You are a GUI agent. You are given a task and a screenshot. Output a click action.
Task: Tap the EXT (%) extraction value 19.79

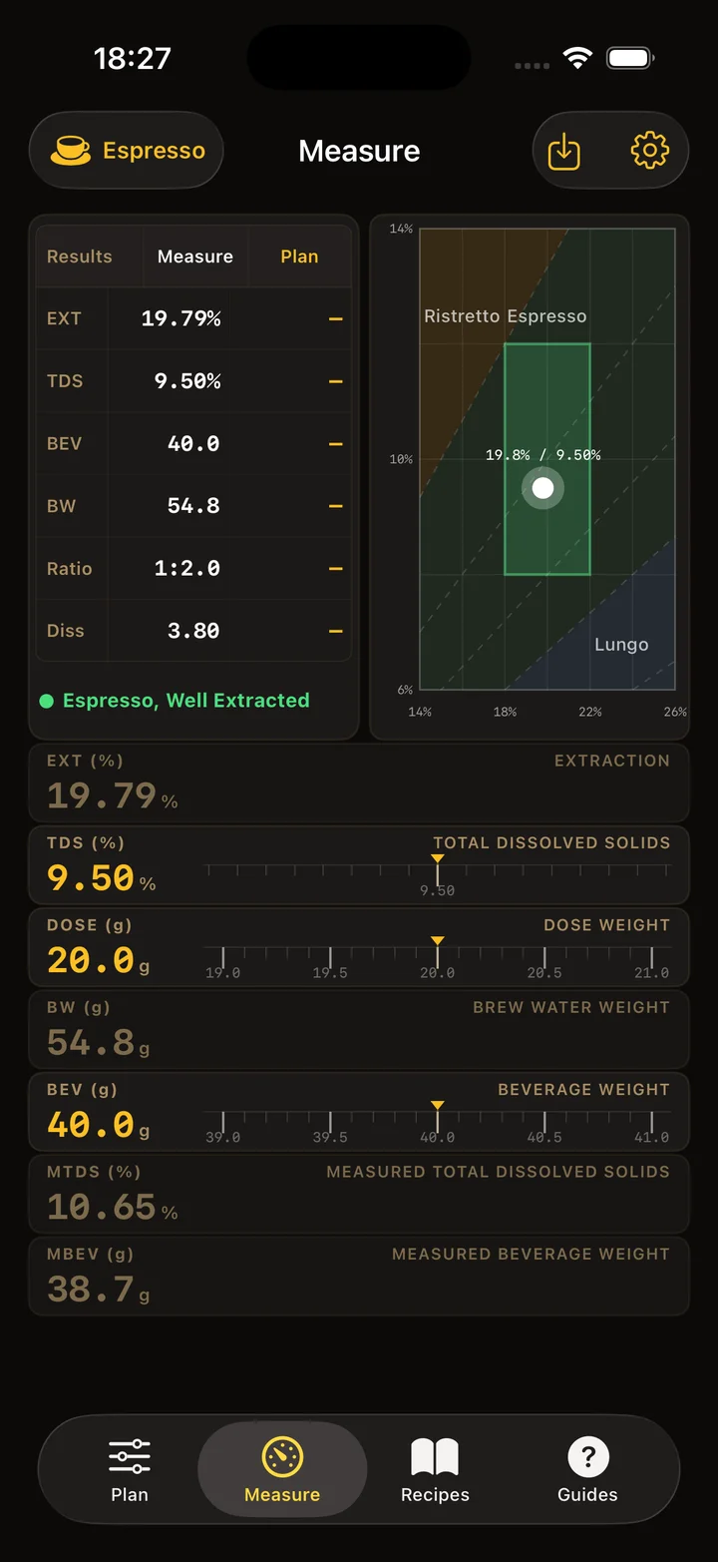coord(113,795)
